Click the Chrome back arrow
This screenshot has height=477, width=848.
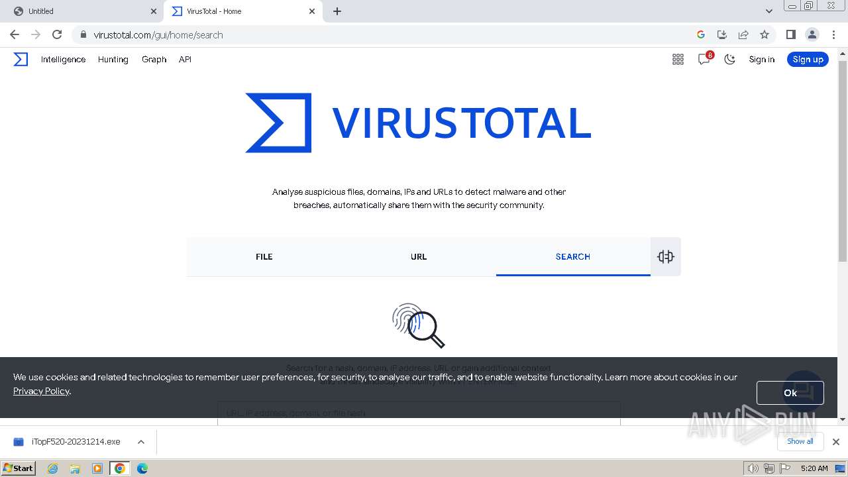[x=15, y=34]
